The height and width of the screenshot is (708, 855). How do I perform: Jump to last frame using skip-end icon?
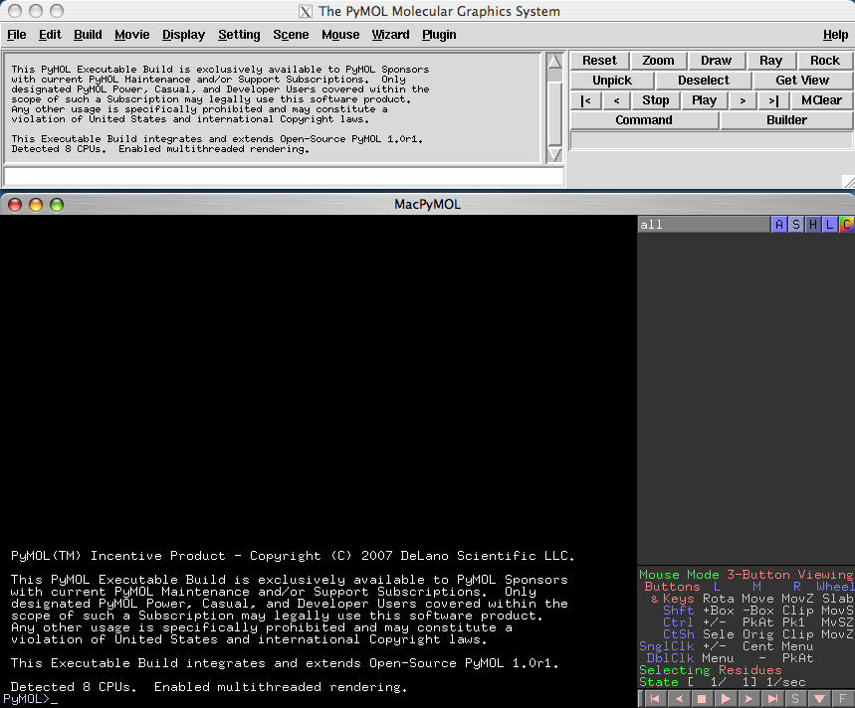[x=772, y=699]
